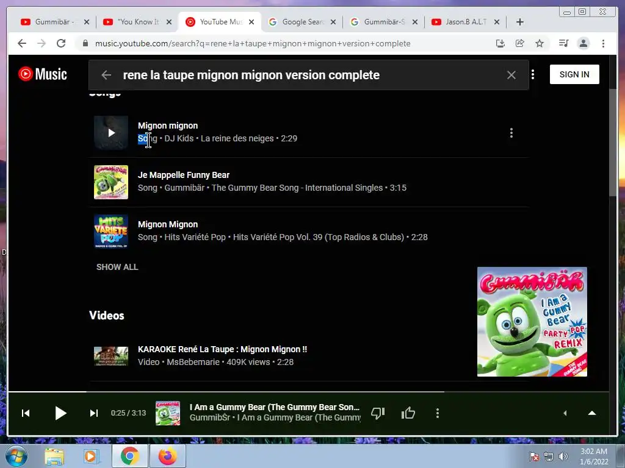Viewport: 625px width, 468px height.
Task: Seek using the song progress bar
Action: coord(309,392)
